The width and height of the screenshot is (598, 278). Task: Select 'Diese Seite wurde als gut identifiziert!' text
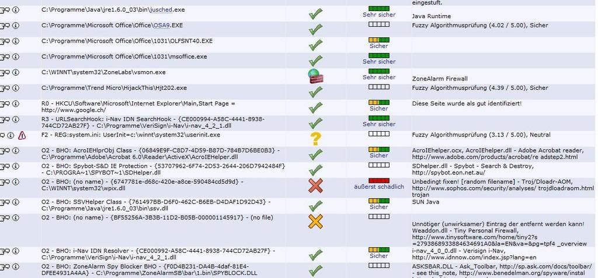(467, 103)
